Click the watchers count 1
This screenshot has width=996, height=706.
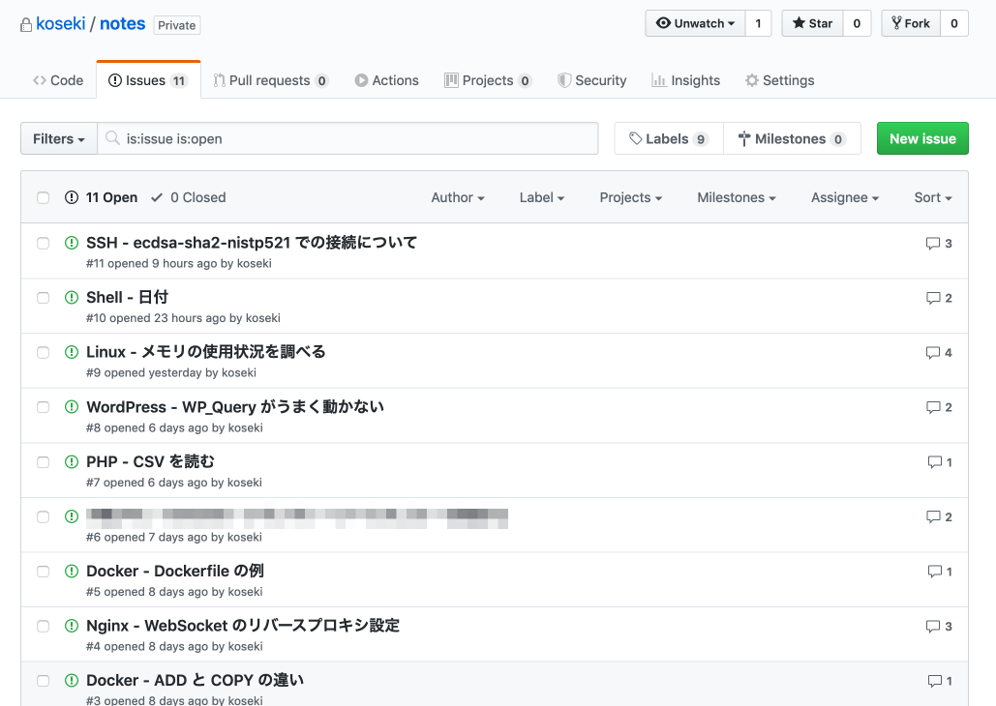[758, 23]
